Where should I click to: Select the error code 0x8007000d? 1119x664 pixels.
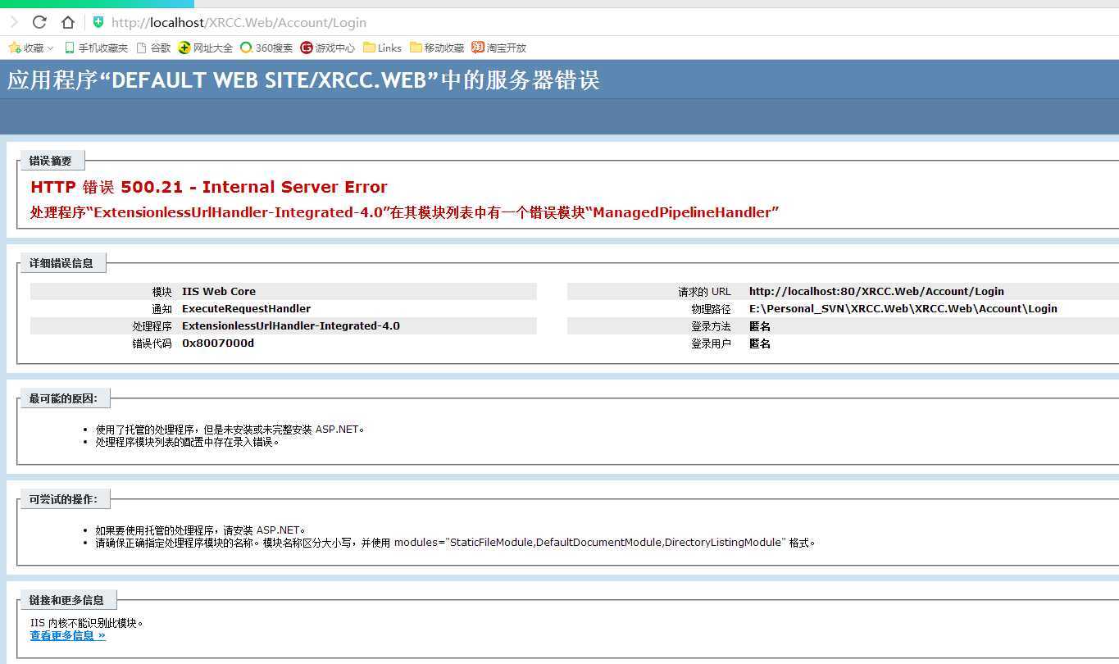(218, 343)
